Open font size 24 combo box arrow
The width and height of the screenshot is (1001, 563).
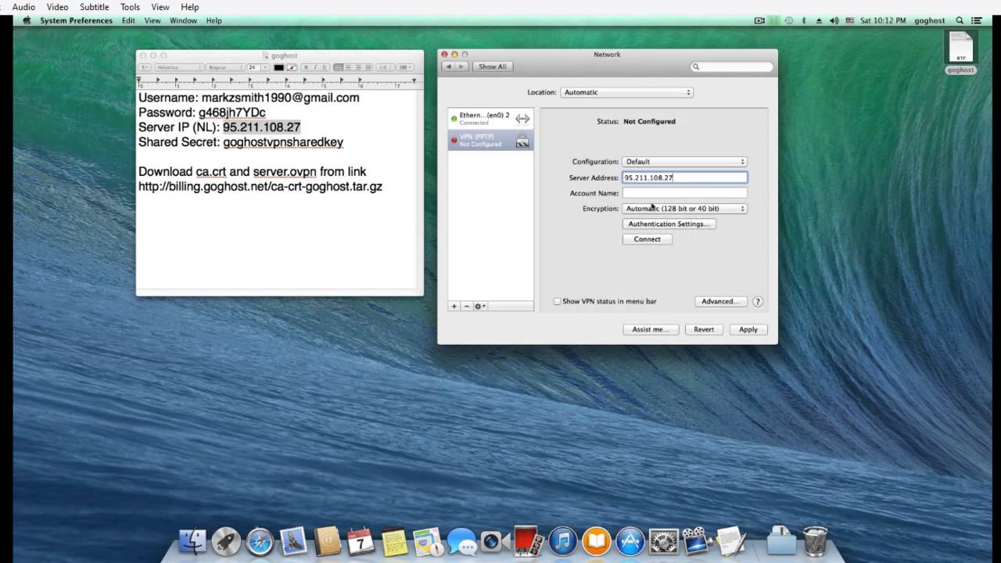coord(265,67)
